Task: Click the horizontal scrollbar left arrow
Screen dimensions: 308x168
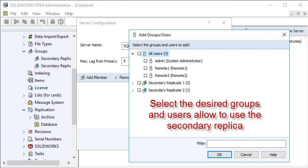Action: click(4, 163)
